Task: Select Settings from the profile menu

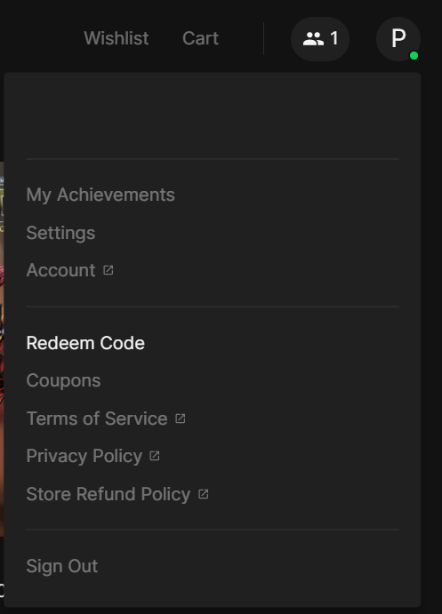Action: pyautogui.click(x=60, y=233)
